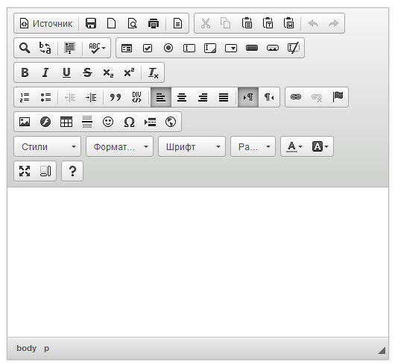This screenshot has width=395, height=363.
Task: Insert a textarea field
Action: [x=210, y=48]
